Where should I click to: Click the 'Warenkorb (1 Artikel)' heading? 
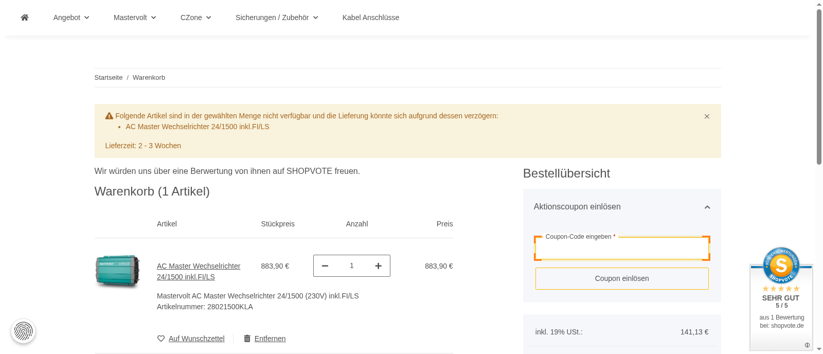(x=152, y=191)
